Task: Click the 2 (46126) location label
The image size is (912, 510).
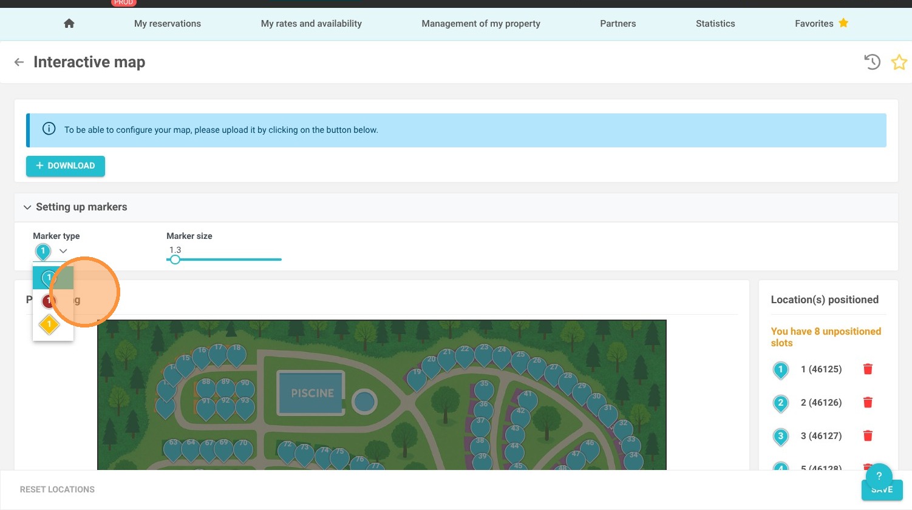Action: (822, 403)
